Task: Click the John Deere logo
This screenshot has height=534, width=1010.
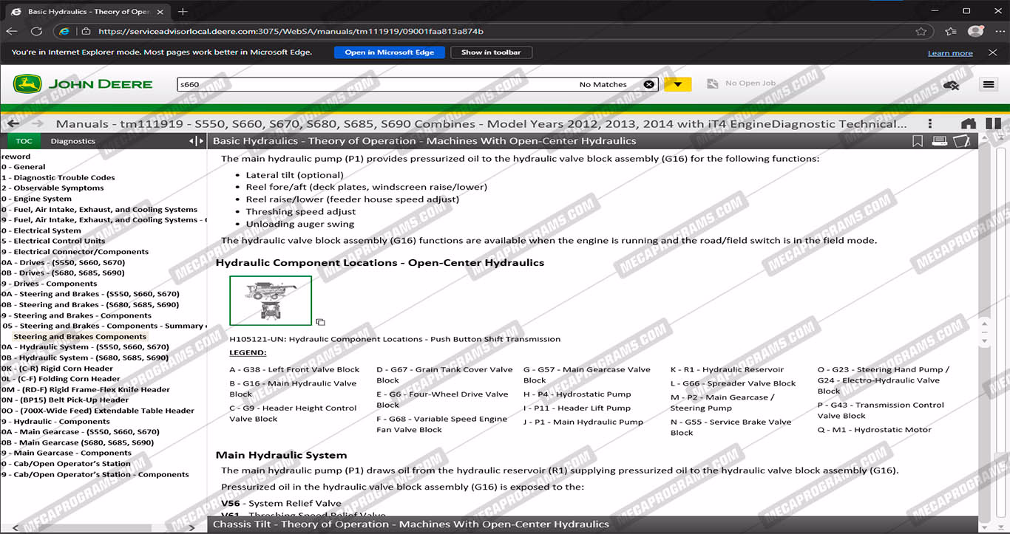Action: coord(83,84)
